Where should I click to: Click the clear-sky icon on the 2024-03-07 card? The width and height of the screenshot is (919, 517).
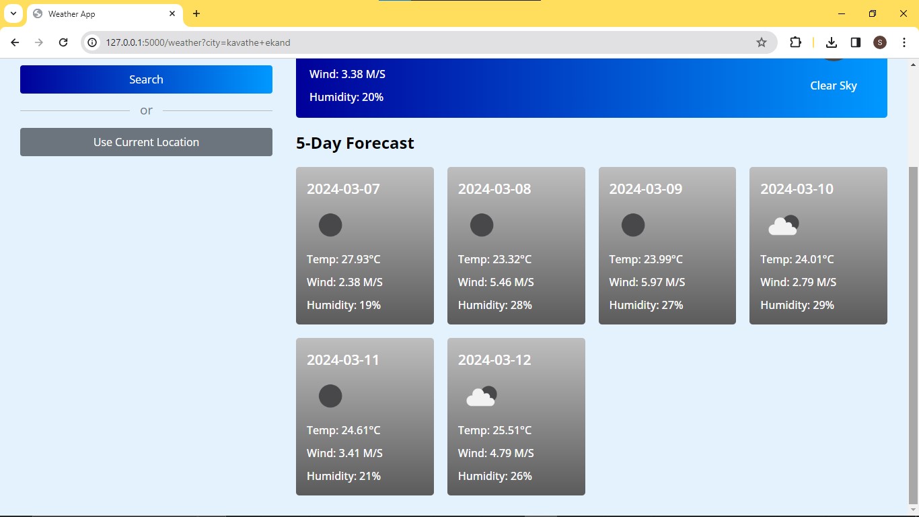pos(330,225)
